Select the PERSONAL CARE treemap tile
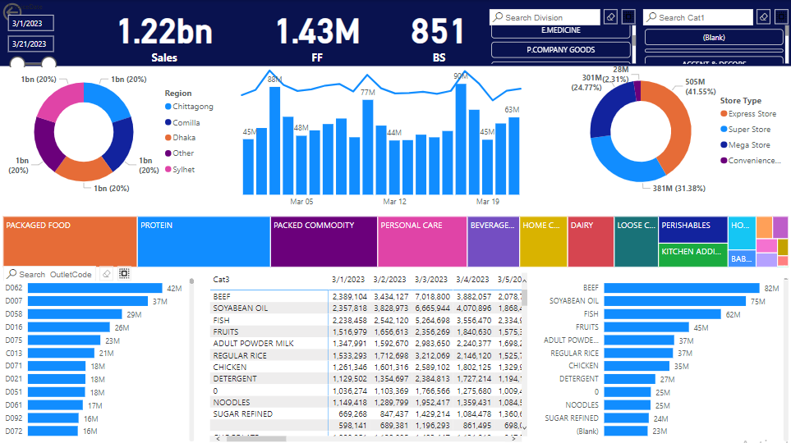 (422, 241)
